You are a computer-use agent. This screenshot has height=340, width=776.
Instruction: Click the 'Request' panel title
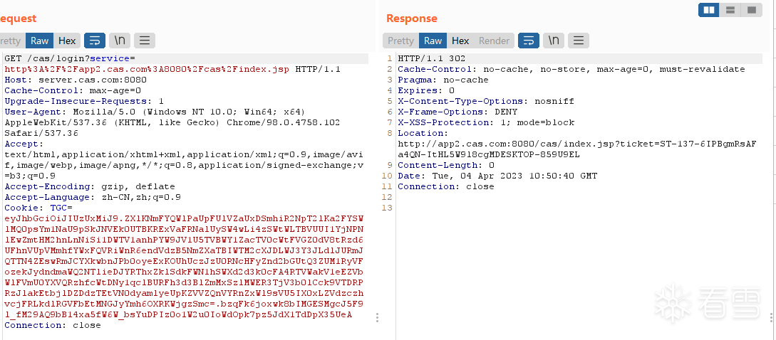pyautogui.click(x=19, y=18)
